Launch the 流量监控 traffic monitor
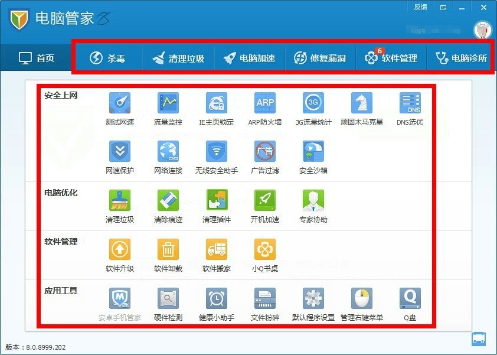 click(168, 105)
